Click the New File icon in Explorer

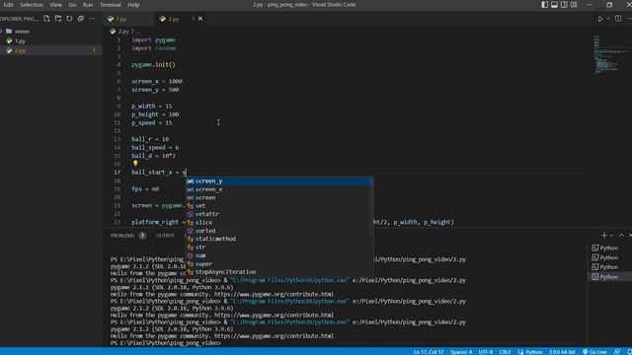[x=46, y=19]
